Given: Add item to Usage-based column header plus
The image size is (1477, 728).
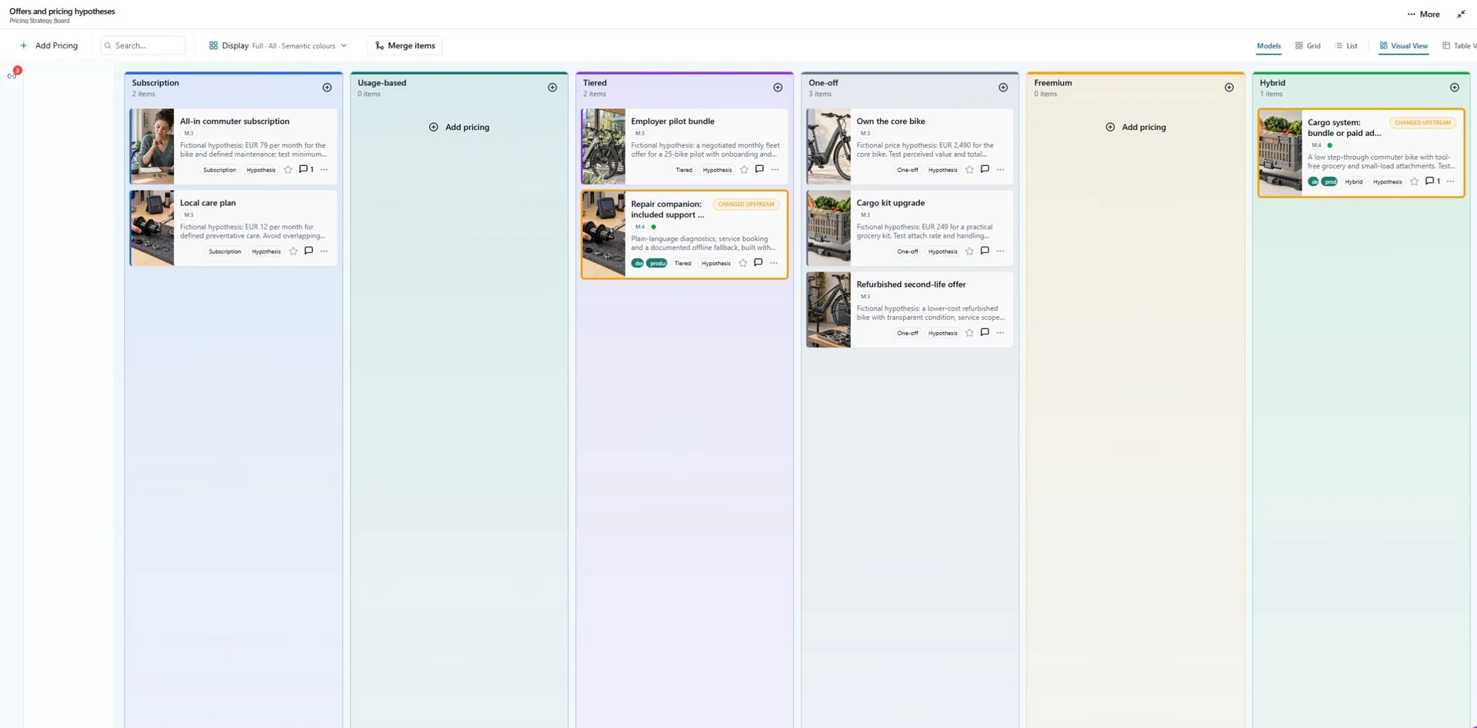Looking at the screenshot, I should pyautogui.click(x=552, y=88).
